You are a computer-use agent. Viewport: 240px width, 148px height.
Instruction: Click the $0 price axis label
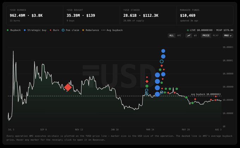click(x=224, y=126)
